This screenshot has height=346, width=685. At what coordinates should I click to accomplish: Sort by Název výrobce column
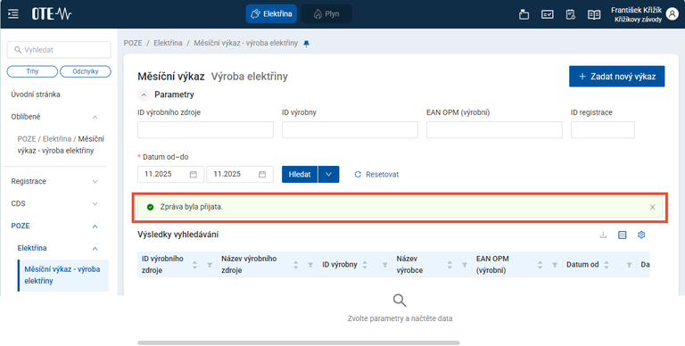click(450, 265)
